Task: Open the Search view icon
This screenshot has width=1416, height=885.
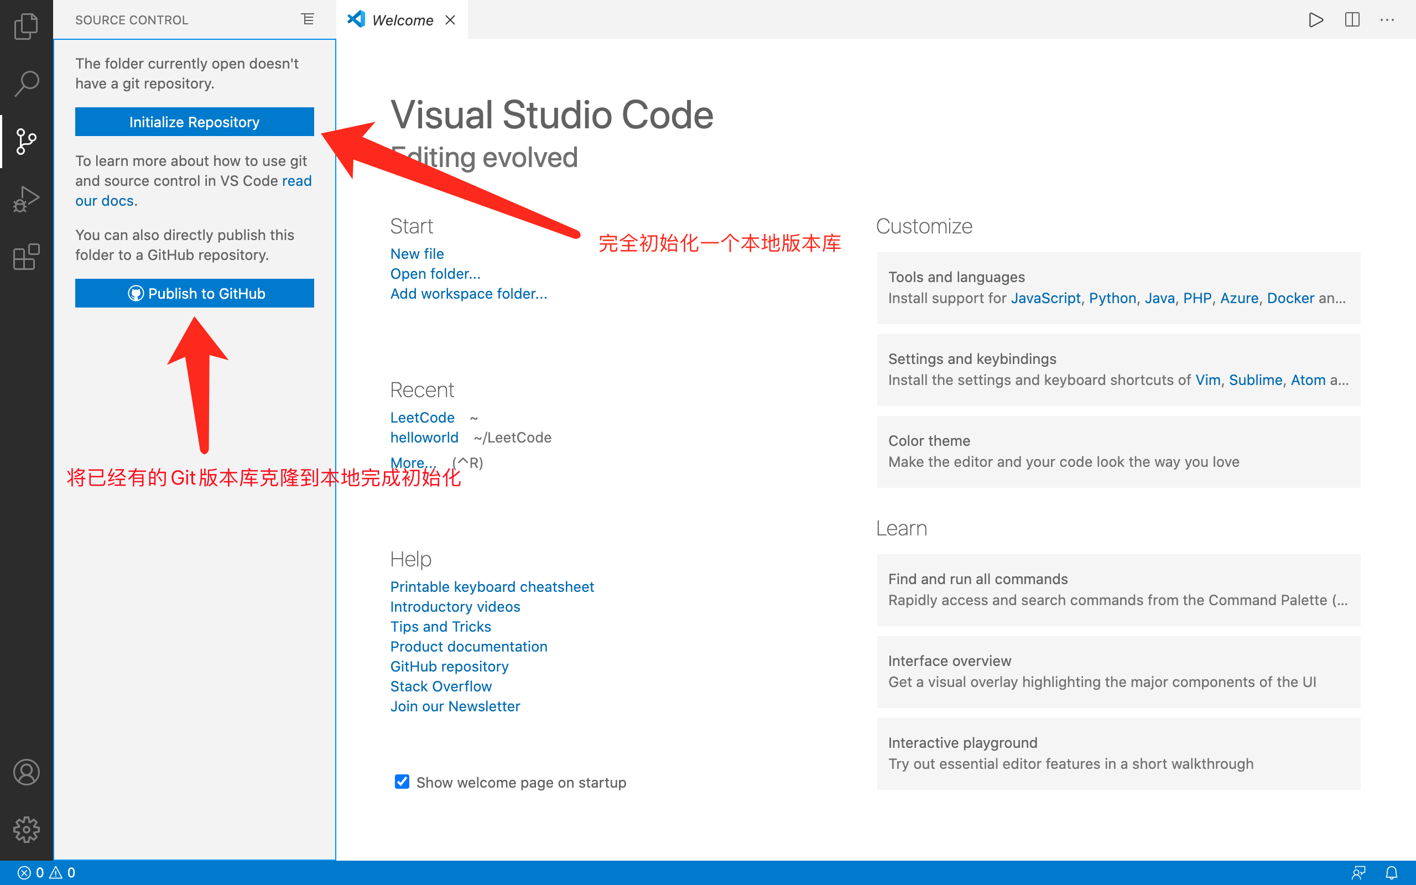Action: pyautogui.click(x=27, y=84)
